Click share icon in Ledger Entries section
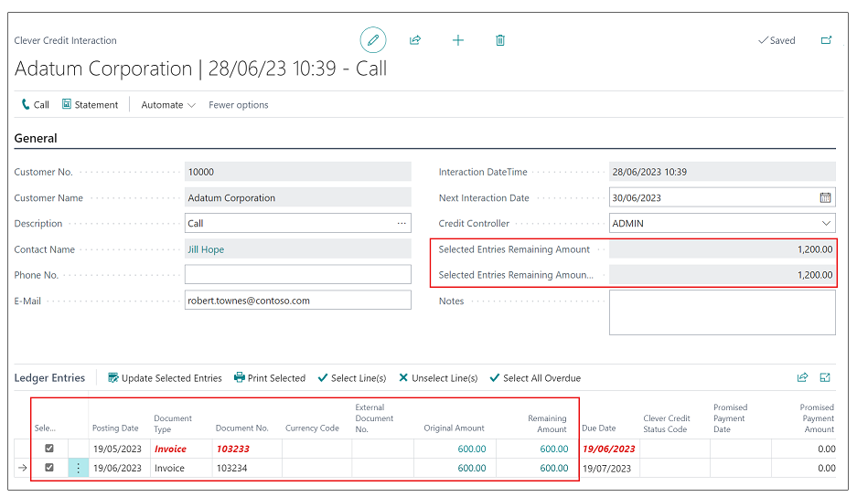The height and width of the screenshot is (497, 857). tap(802, 377)
